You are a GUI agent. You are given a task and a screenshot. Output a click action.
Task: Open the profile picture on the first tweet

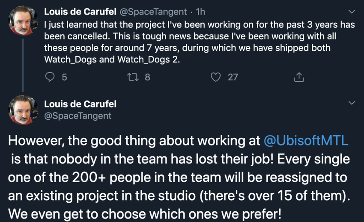23,20
